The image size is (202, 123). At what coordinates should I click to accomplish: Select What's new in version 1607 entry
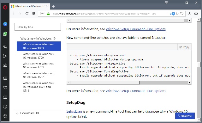(38, 75)
